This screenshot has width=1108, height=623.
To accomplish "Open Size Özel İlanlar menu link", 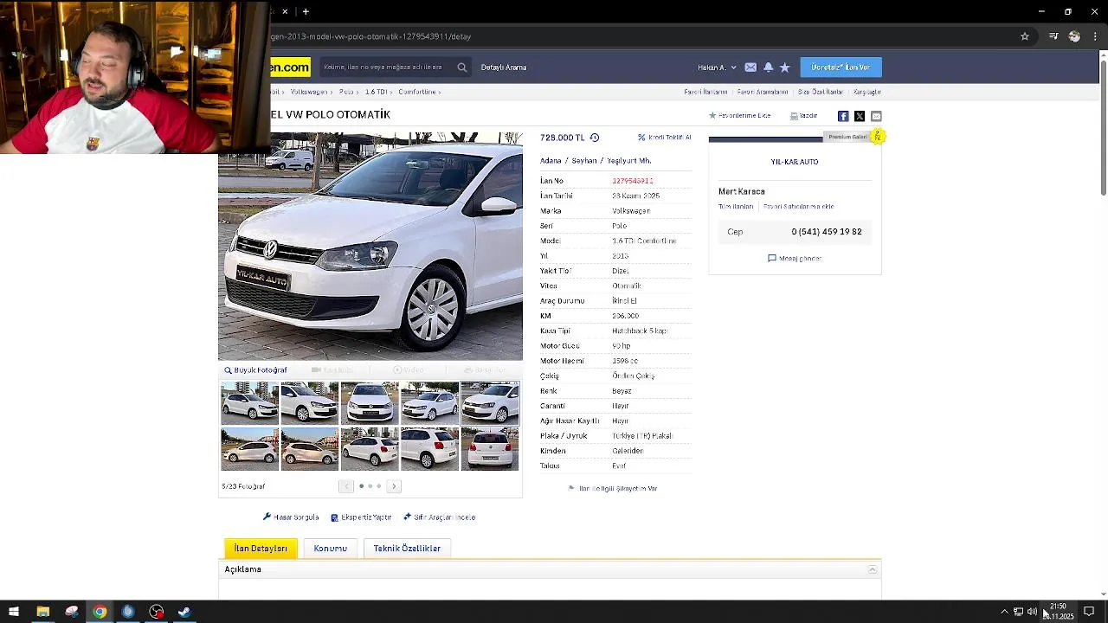I will [820, 92].
